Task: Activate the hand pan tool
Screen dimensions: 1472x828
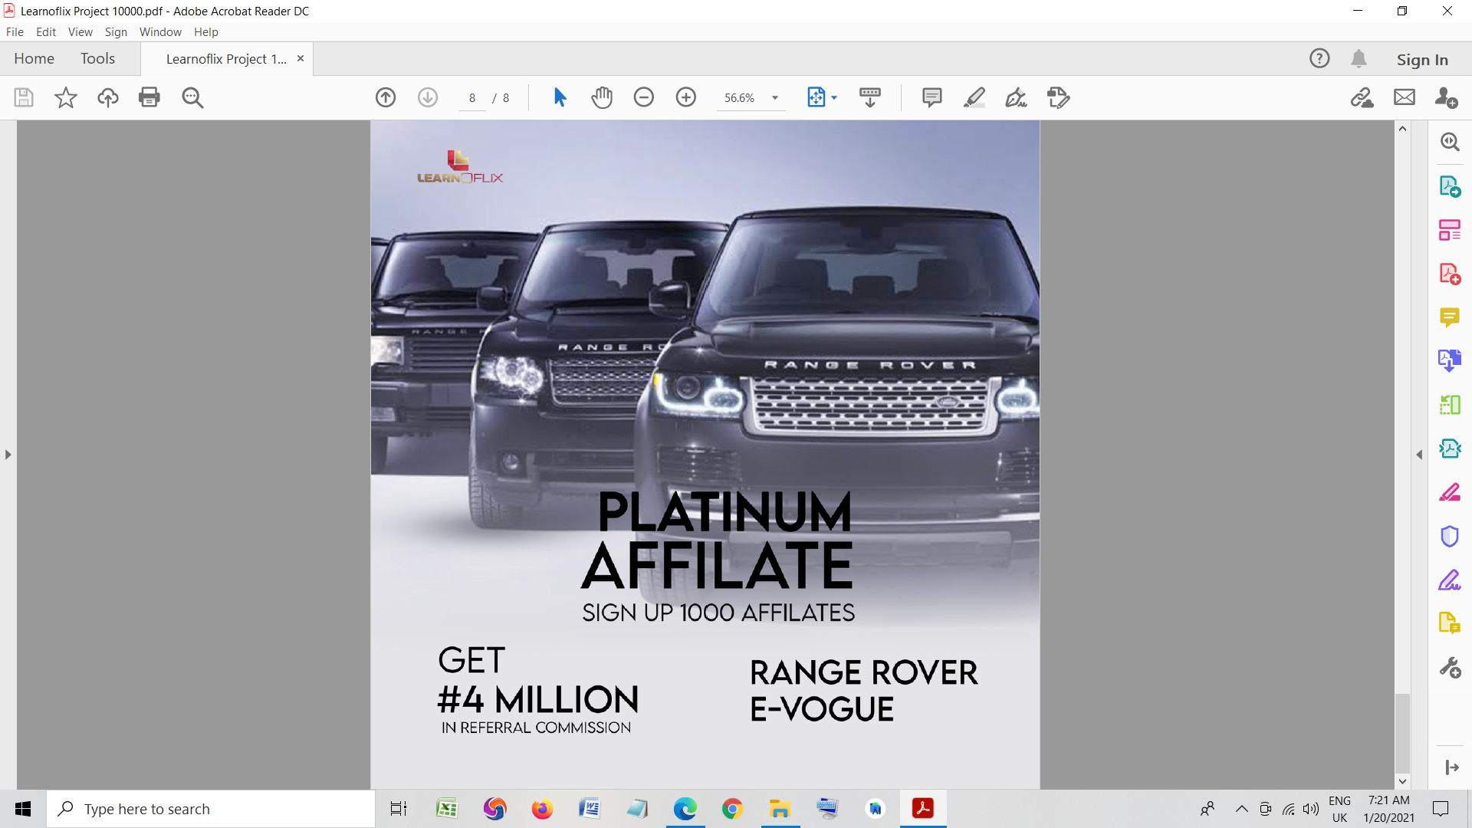Action: 602,97
